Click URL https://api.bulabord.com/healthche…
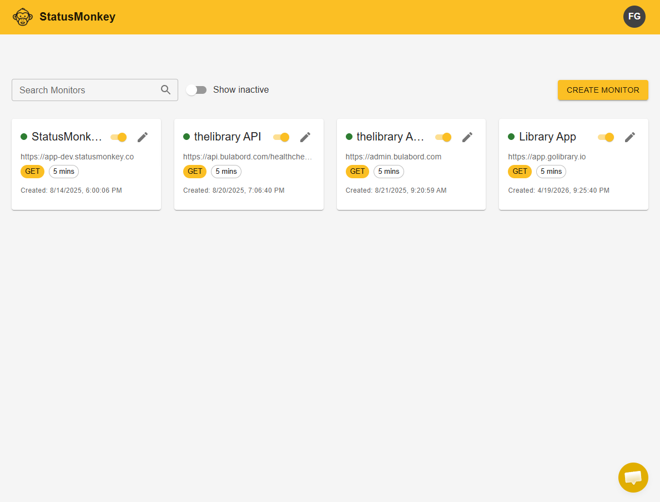The height and width of the screenshot is (502, 660). tap(248, 157)
